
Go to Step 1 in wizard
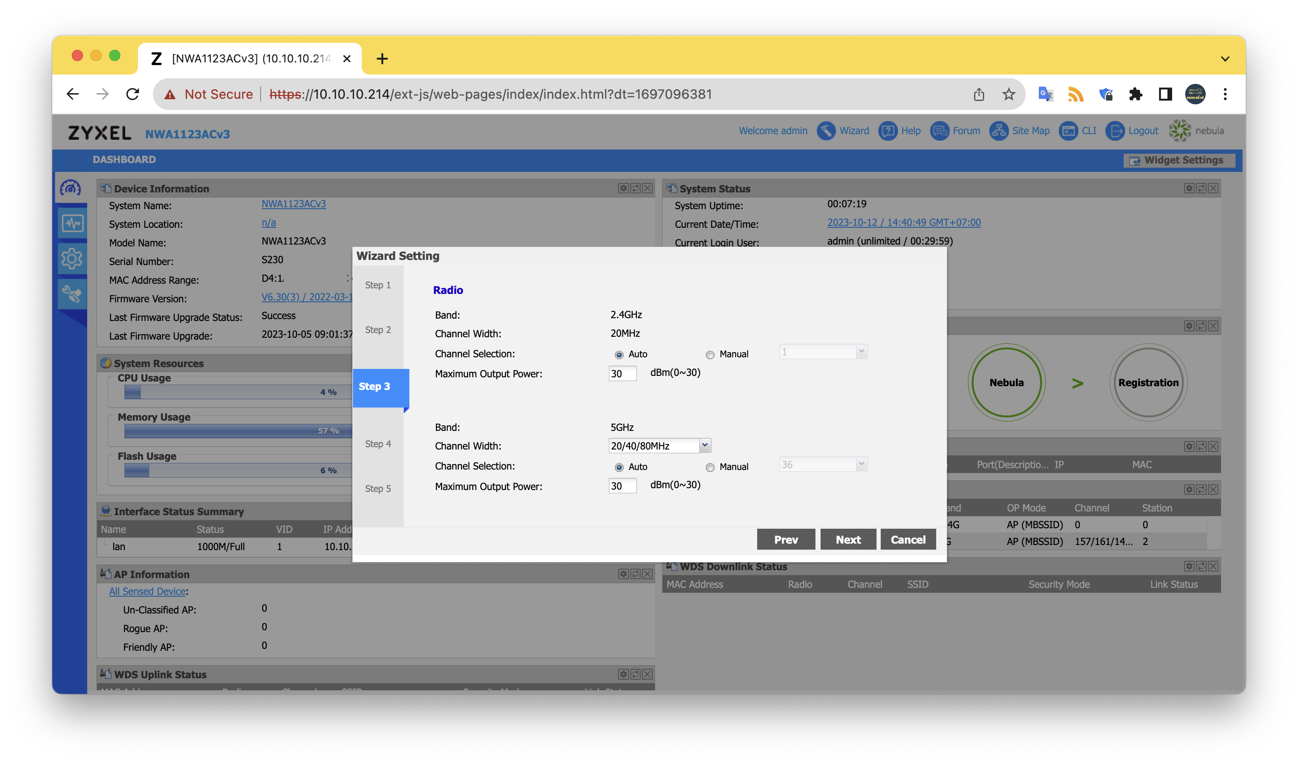coord(378,285)
